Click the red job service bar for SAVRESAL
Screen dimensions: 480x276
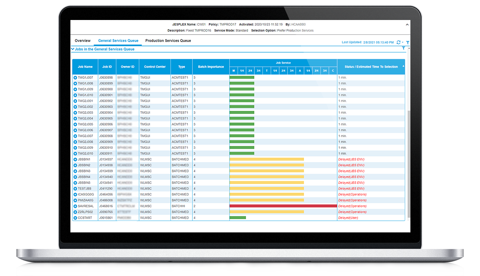tap(283, 206)
